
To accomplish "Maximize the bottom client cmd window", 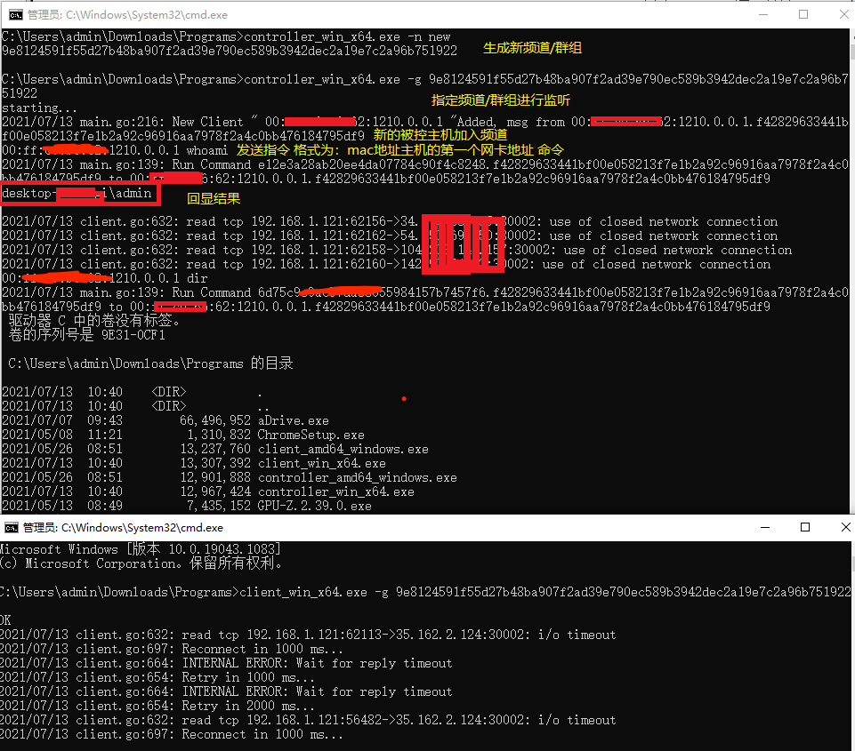I will [805, 527].
